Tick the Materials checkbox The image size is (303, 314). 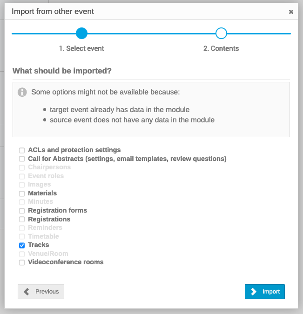(x=22, y=194)
